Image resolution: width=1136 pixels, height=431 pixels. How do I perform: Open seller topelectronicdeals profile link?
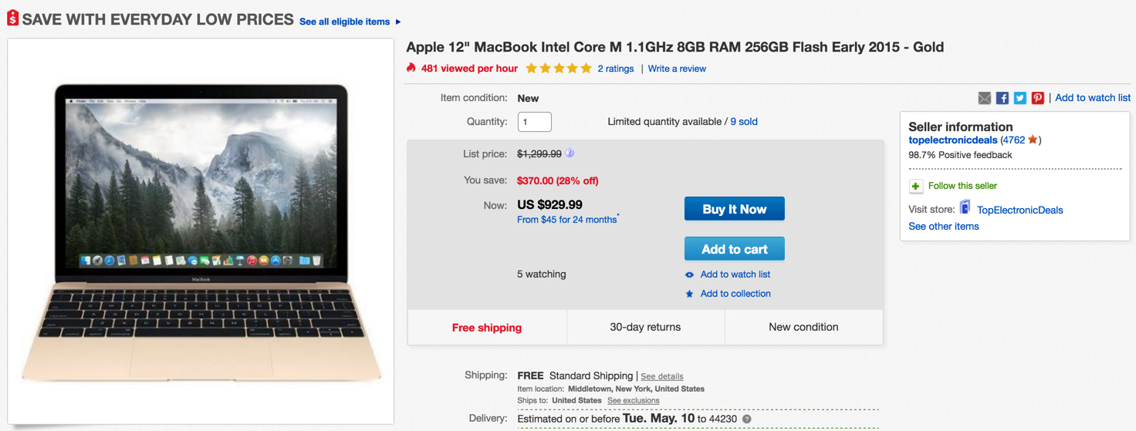(x=953, y=140)
